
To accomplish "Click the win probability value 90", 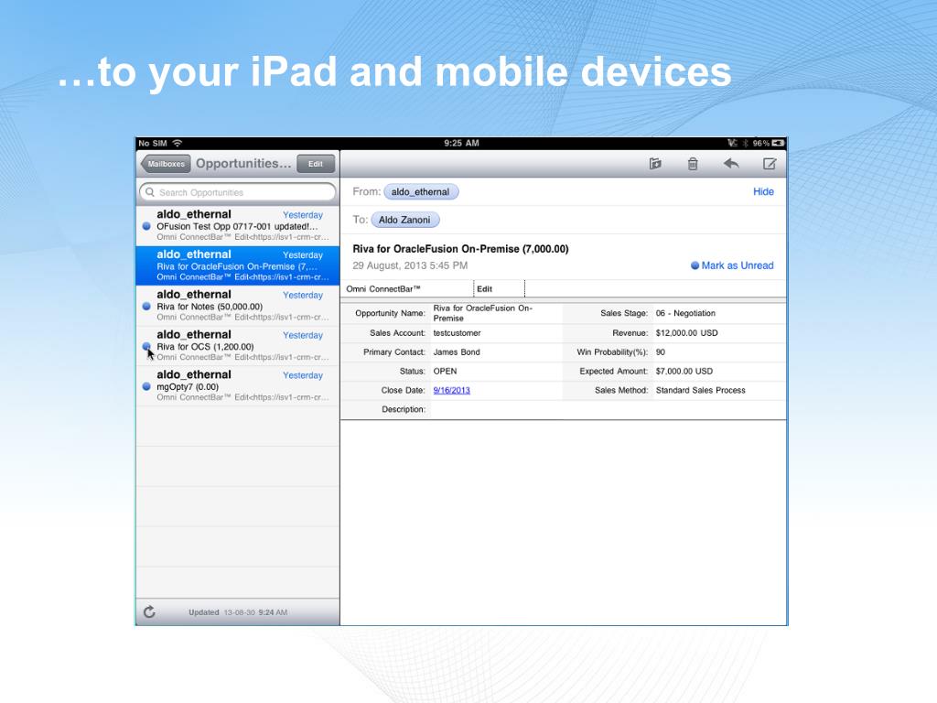I will pyautogui.click(x=661, y=352).
